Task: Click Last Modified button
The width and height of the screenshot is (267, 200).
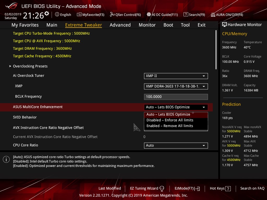Action: tap(110, 189)
